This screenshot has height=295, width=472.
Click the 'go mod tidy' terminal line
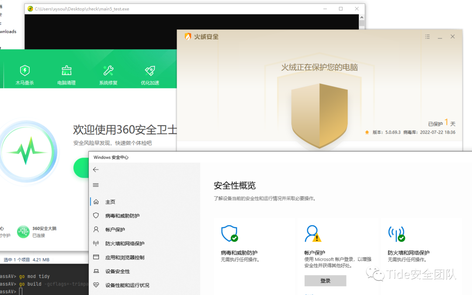(x=35, y=276)
